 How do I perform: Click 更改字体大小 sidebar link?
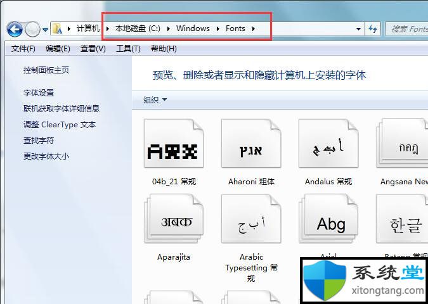pyautogui.click(x=46, y=156)
